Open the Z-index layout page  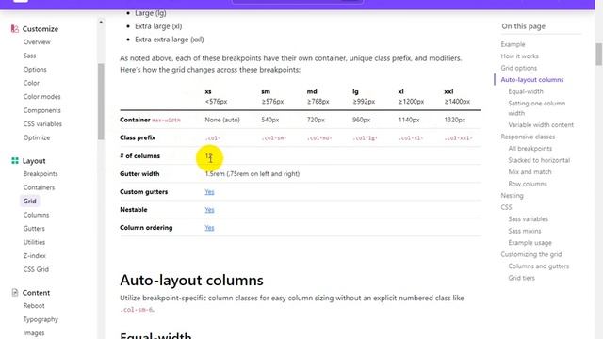point(34,255)
